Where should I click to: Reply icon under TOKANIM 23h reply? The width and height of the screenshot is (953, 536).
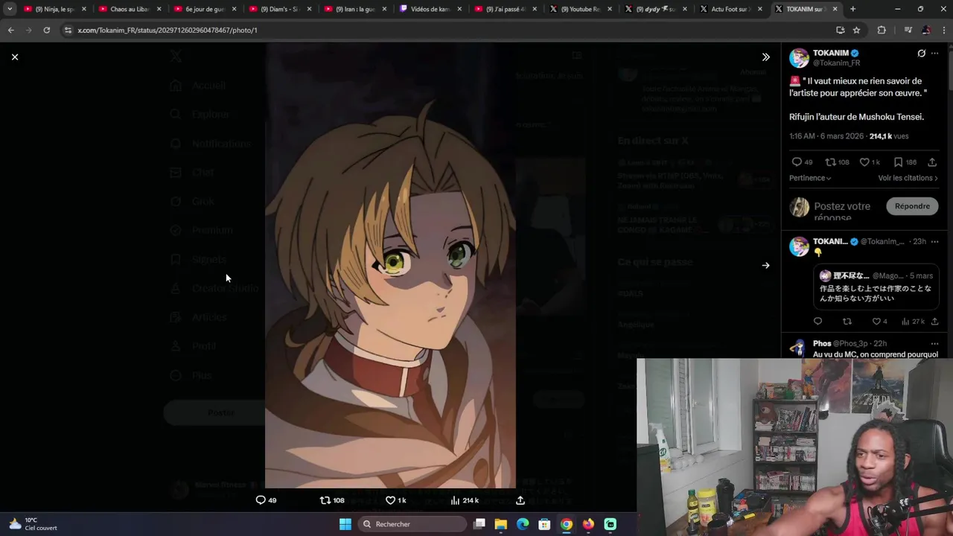[x=817, y=322]
